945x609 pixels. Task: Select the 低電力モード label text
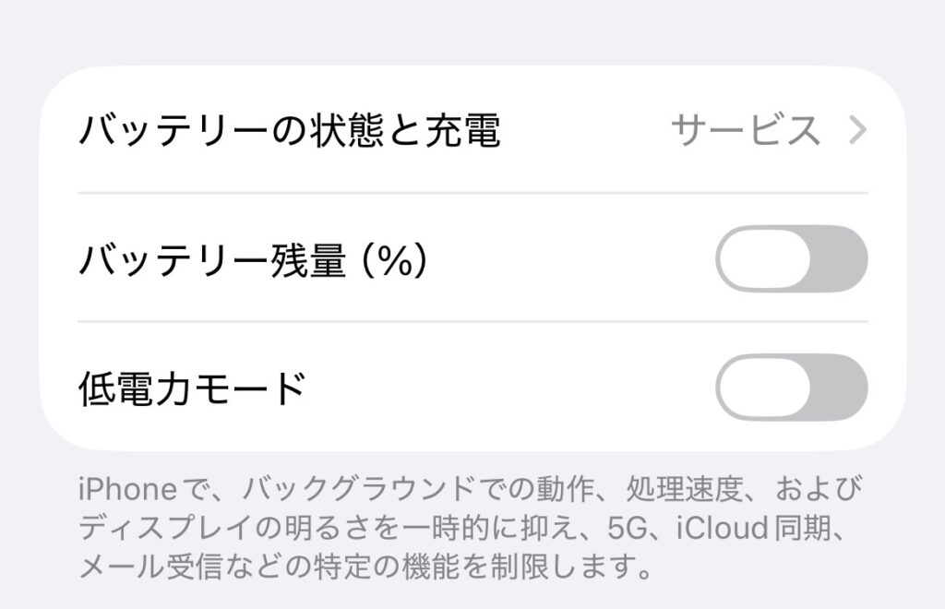coord(192,388)
